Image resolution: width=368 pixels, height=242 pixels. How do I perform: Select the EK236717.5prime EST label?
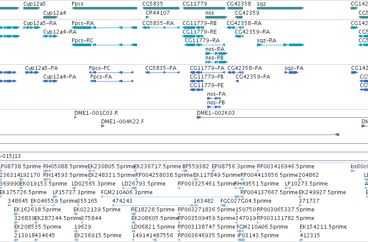157,167
